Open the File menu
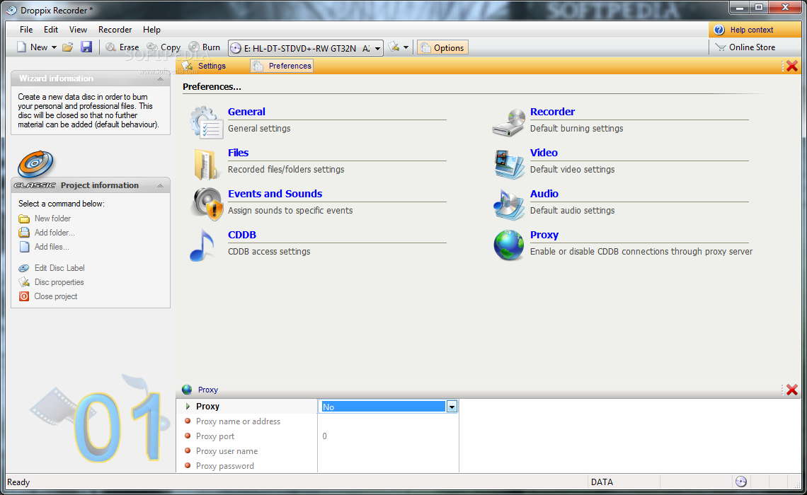The height and width of the screenshot is (495, 807). pyautogui.click(x=26, y=30)
